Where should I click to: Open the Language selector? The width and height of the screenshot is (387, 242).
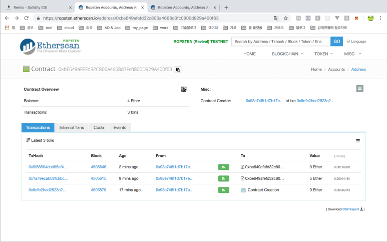tap(356, 42)
